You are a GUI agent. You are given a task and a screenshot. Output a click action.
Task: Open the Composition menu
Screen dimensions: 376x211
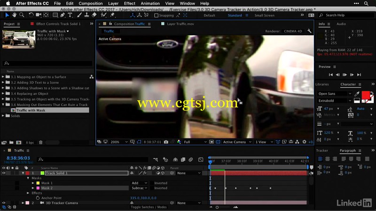pyautogui.click(x=90, y=3)
